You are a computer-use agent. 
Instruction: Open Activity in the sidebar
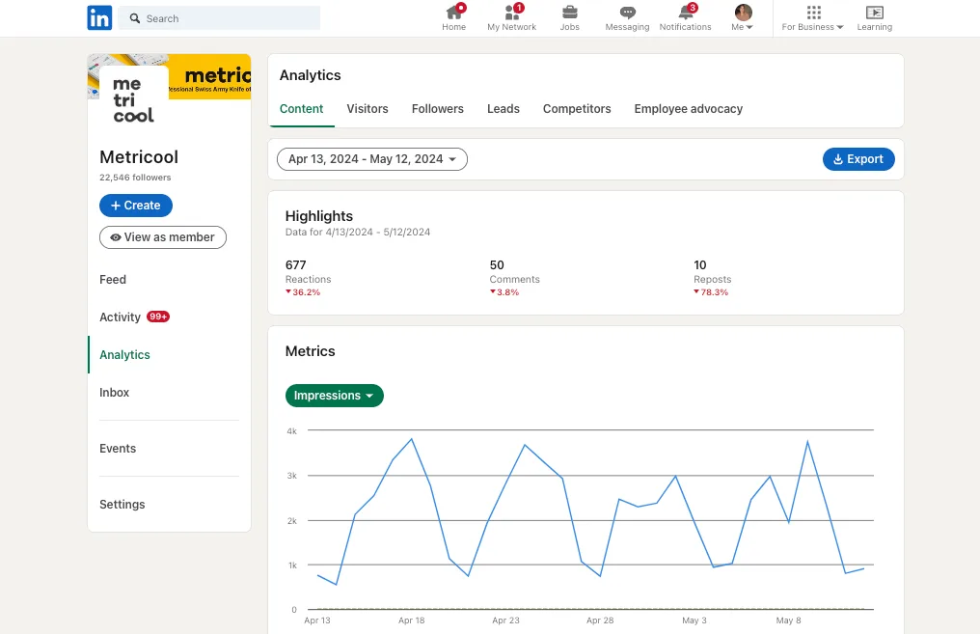pos(120,317)
